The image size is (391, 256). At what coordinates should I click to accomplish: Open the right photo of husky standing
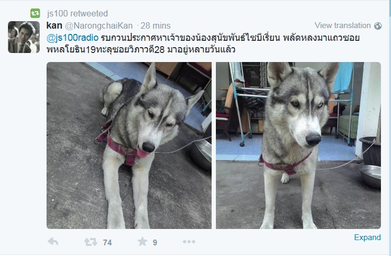[298, 145]
